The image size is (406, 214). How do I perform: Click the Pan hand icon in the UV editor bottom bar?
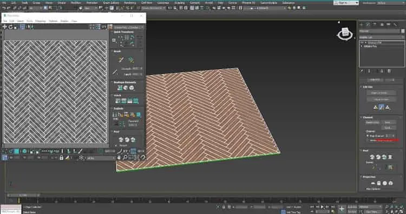pos(119,157)
